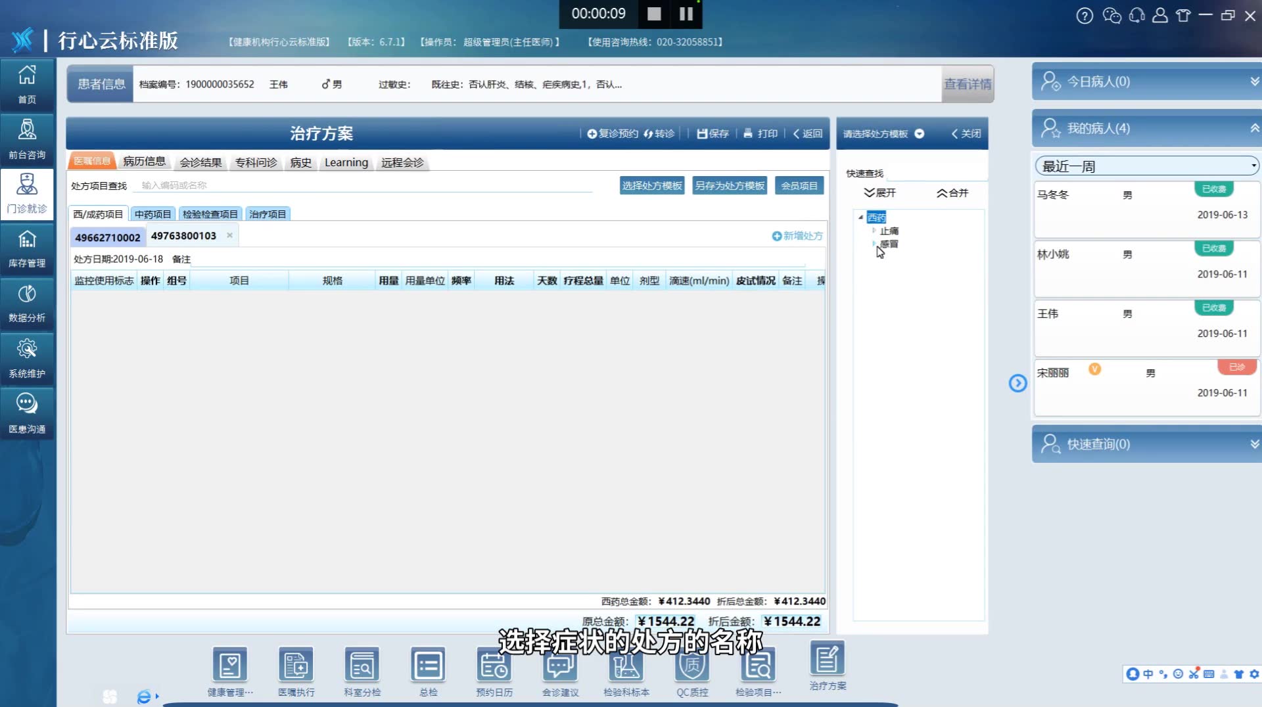Click the round arrow to collapse right panel
This screenshot has width=1262, height=707.
click(x=1017, y=383)
